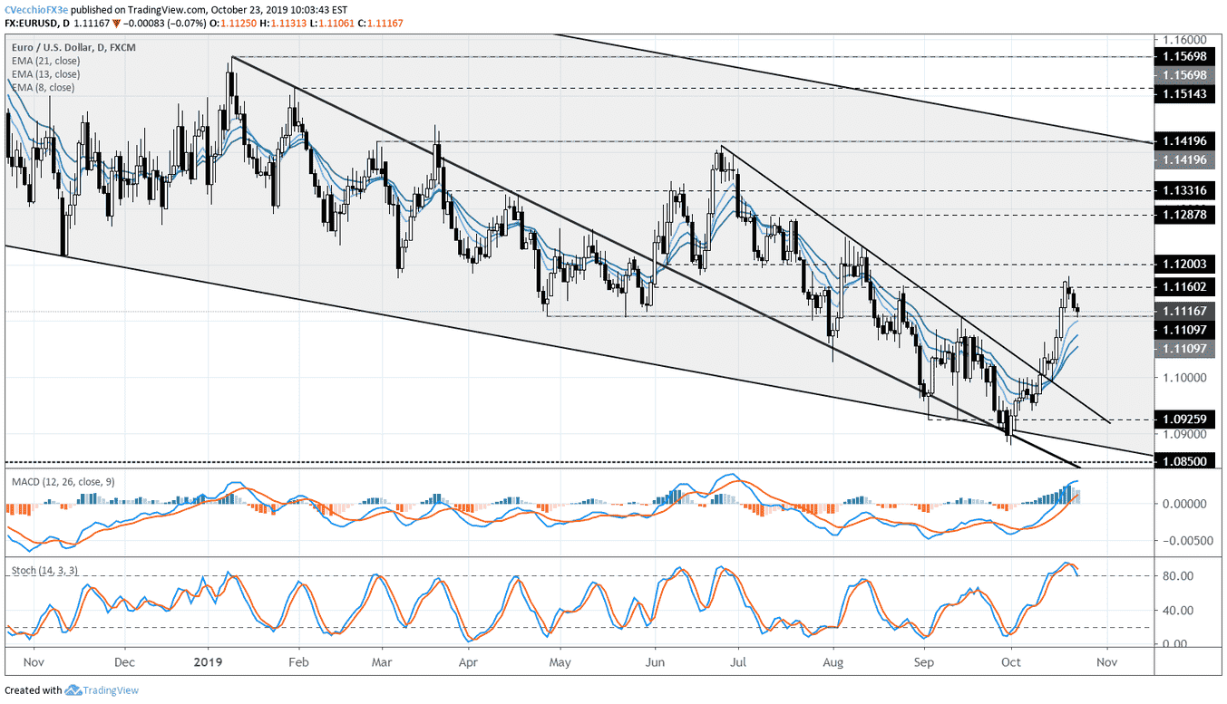Click the TradingView cloud logo icon
The width and height of the screenshot is (1227, 704).
[73, 690]
